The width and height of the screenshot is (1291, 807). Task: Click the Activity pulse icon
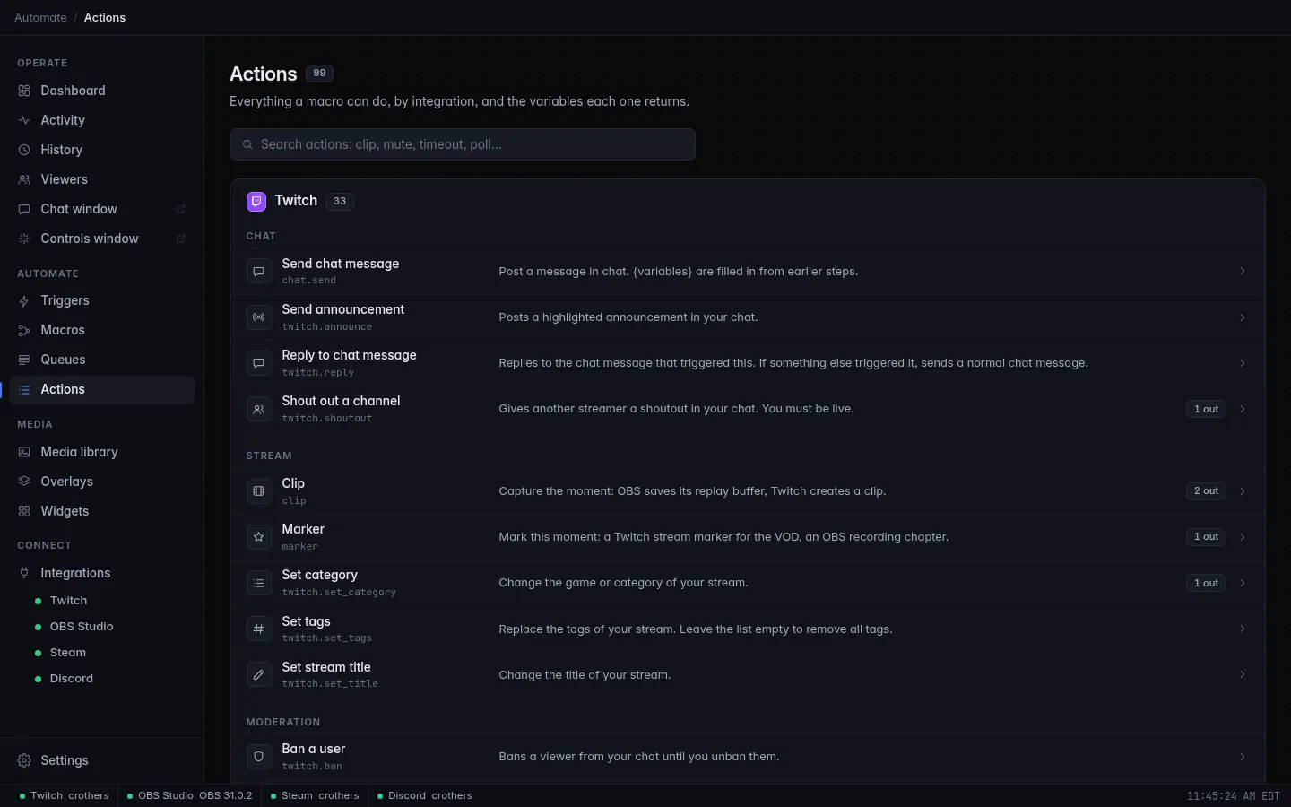[x=24, y=120]
